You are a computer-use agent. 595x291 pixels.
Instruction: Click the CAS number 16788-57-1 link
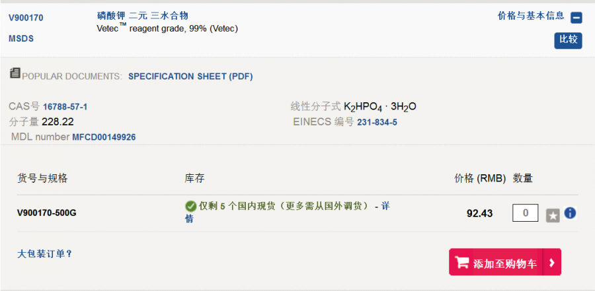65,107
